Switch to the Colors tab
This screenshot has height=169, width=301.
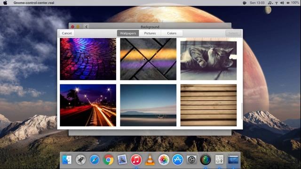pos(172,33)
